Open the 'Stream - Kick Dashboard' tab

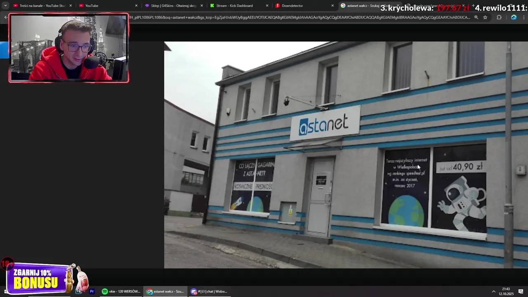pyautogui.click(x=238, y=6)
